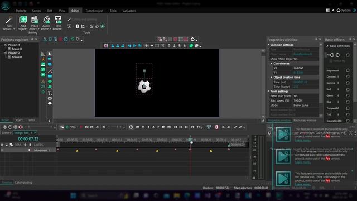Screen dimensions: 357x201
Task: Click the redo arrow icon
Action: click(x=78, y=39)
